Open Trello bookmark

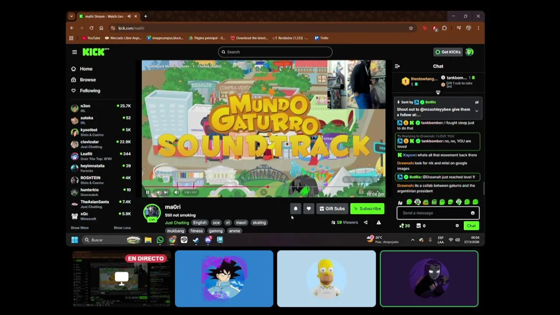pyautogui.click(x=321, y=38)
